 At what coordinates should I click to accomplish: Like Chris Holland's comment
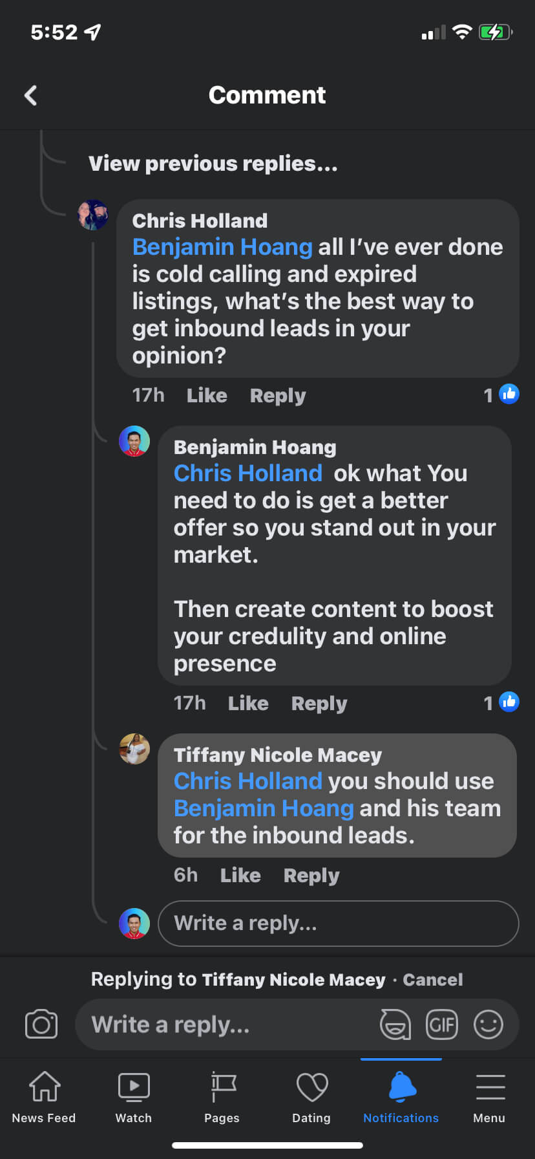207,396
